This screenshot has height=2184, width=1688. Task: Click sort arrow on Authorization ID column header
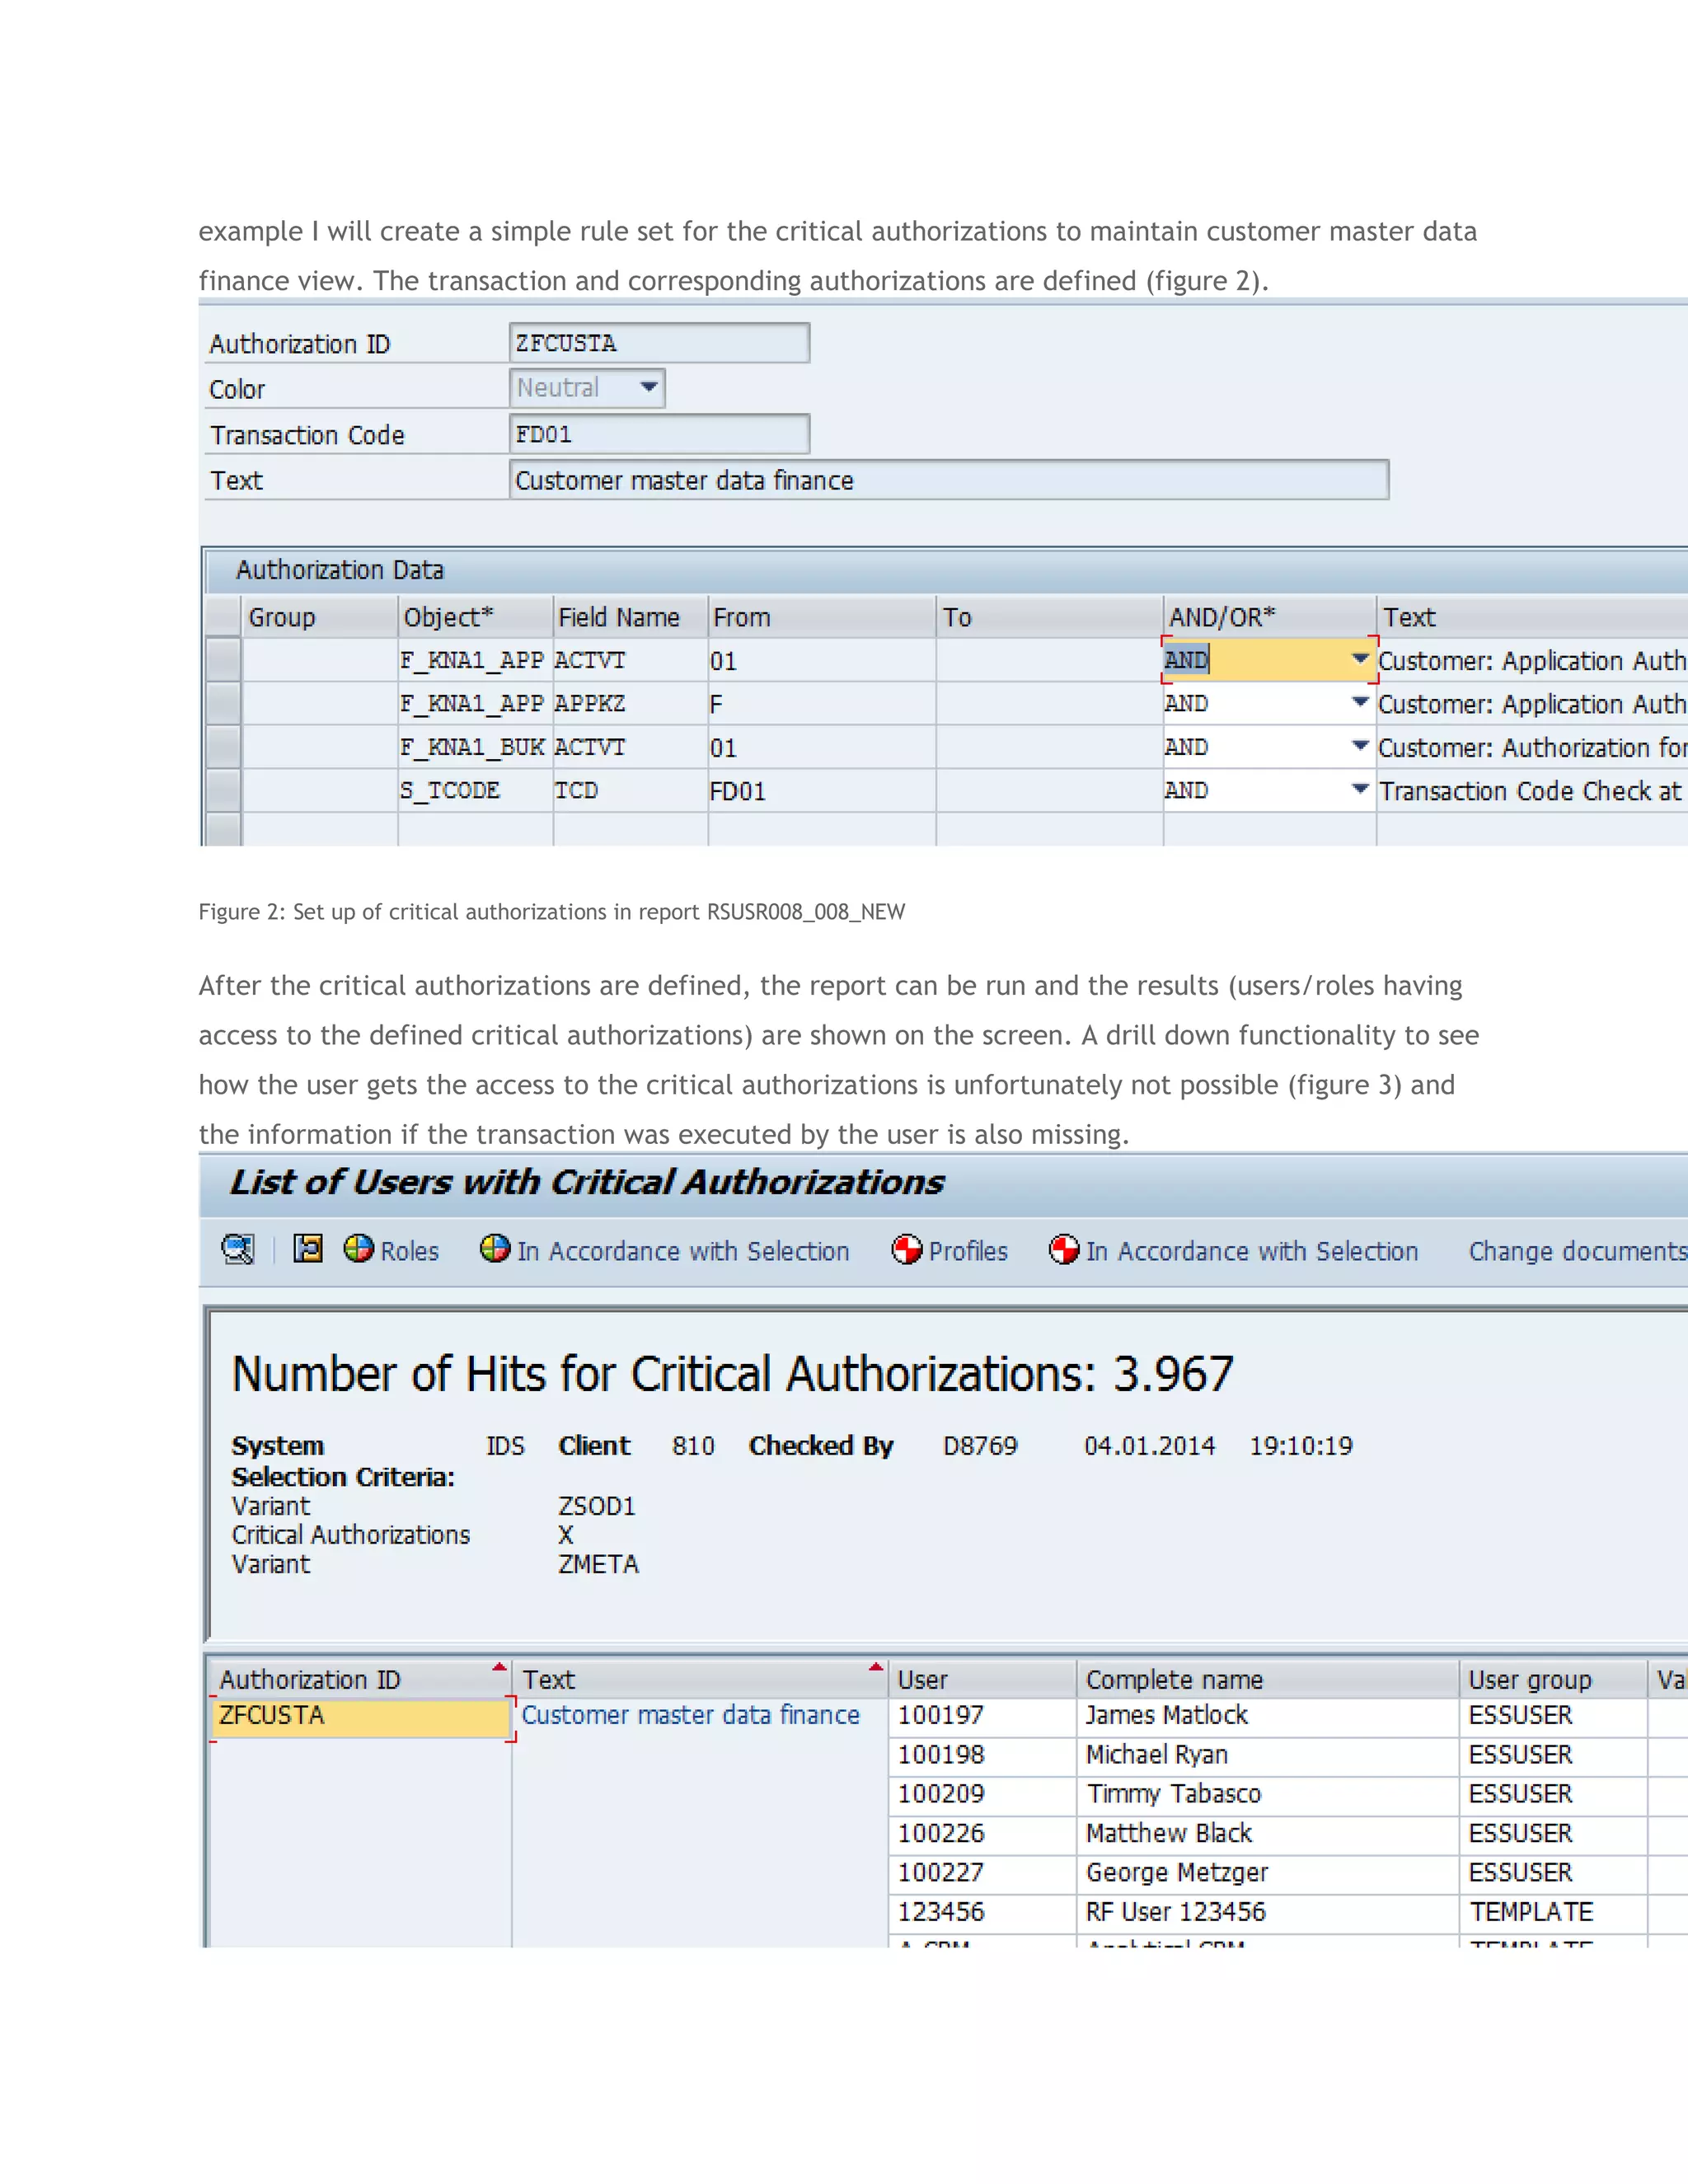point(499,1667)
